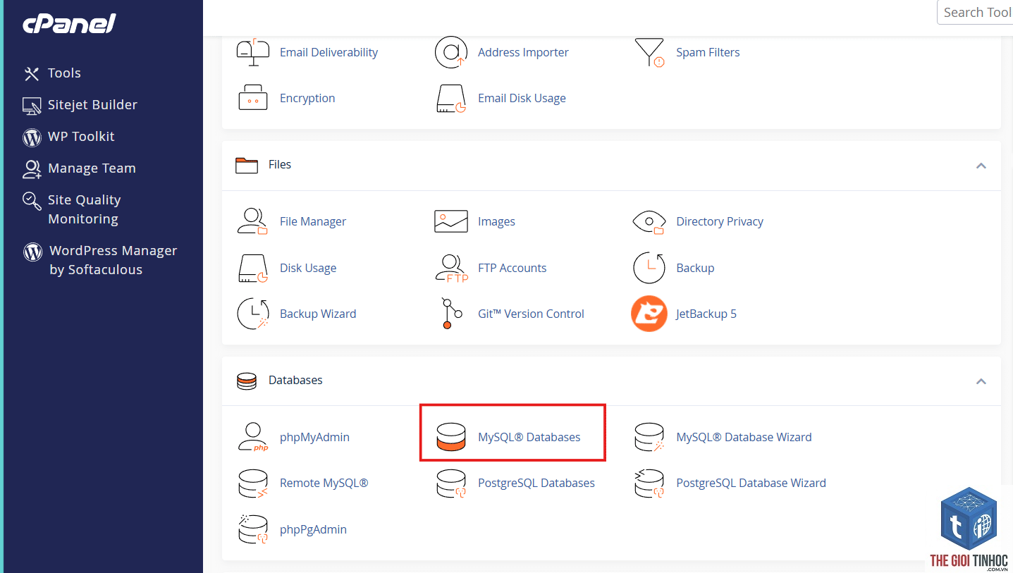Open Backup Wizard link

[x=318, y=314]
